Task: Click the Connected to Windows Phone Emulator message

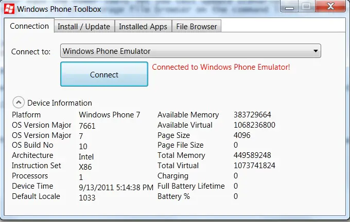Action: 221,67
